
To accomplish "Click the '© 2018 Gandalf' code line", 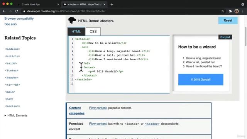I will [x=106, y=71].
